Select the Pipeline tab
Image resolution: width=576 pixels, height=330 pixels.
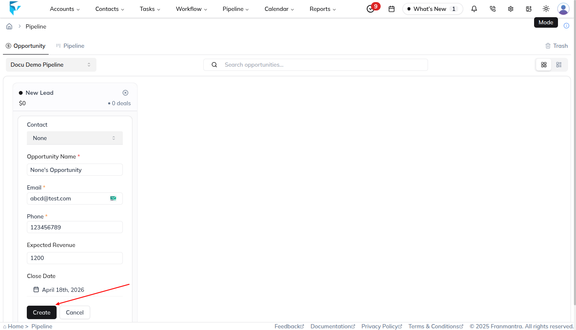click(x=70, y=46)
